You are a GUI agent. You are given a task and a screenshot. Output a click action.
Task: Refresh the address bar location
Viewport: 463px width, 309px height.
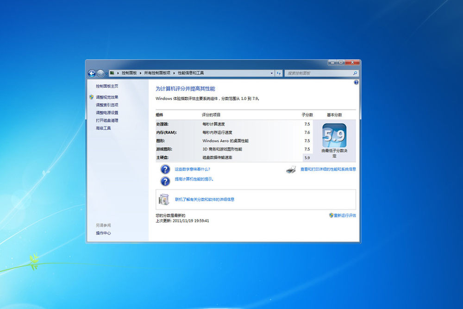pyautogui.click(x=279, y=73)
